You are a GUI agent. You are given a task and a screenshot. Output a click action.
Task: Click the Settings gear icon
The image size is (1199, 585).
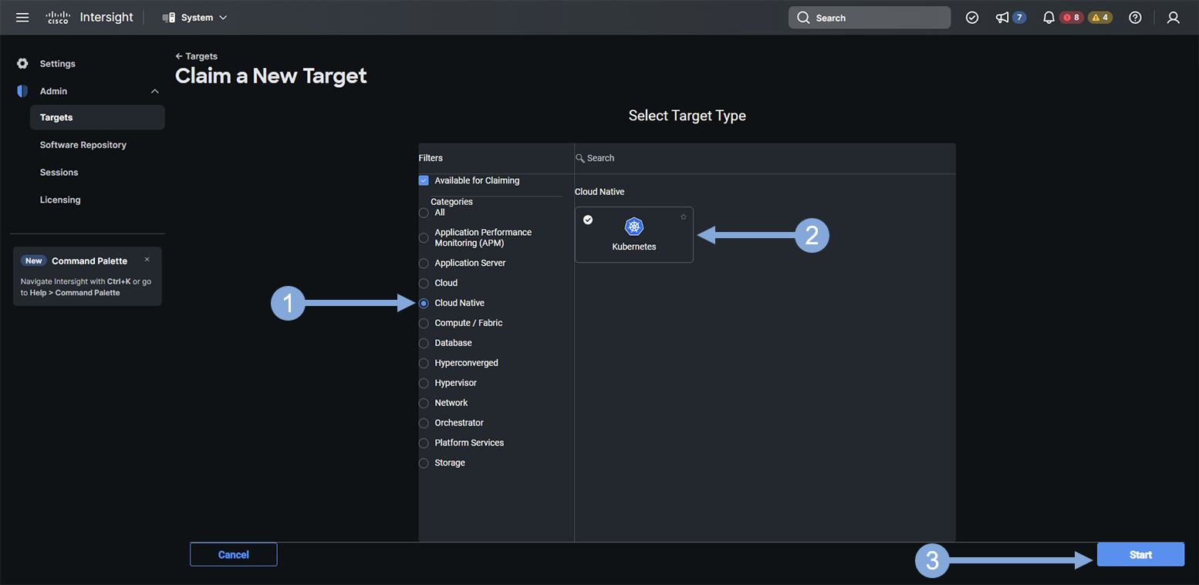22,63
